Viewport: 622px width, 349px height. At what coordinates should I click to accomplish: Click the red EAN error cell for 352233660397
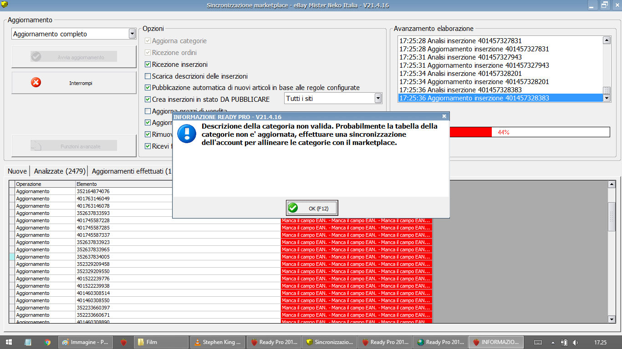tap(357, 308)
